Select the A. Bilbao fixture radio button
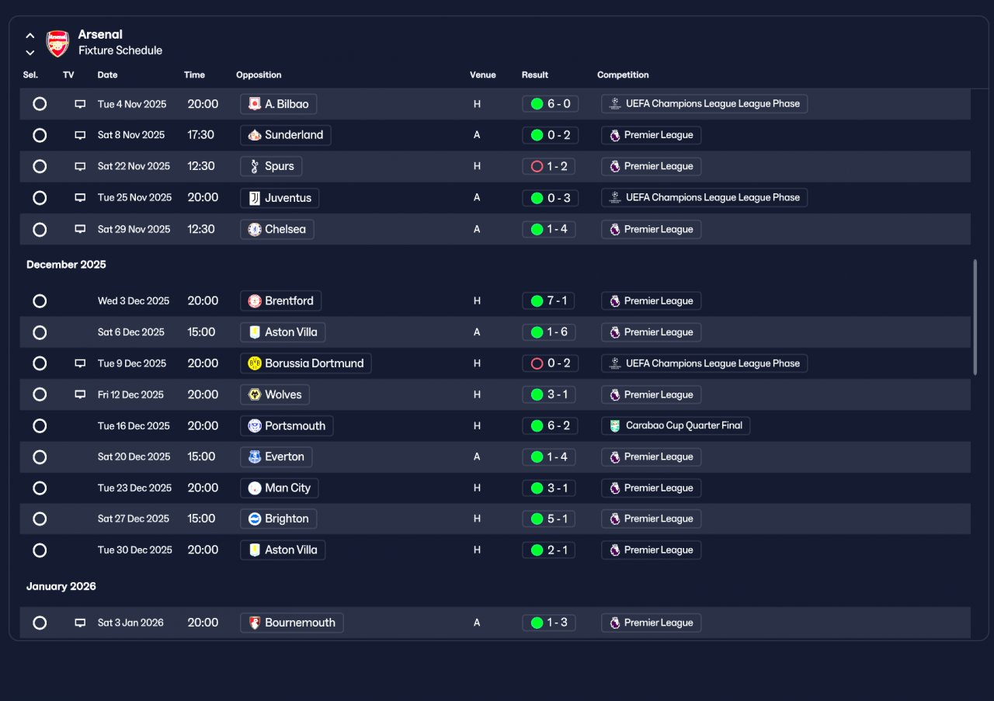This screenshot has height=701, width=994. click(40, 104)
